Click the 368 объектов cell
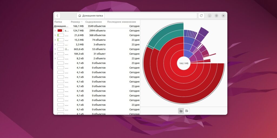Screen dimensions: 277x138 (97, 35)
